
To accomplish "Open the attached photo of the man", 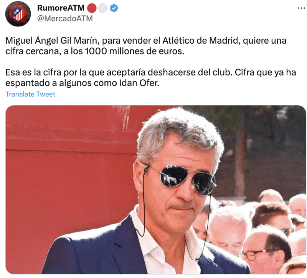I will pyautogui.click(x=156, y=190).
